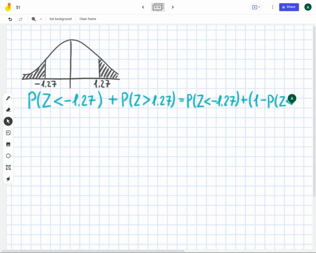Select the Pen drawing tool

coord(8,98)
